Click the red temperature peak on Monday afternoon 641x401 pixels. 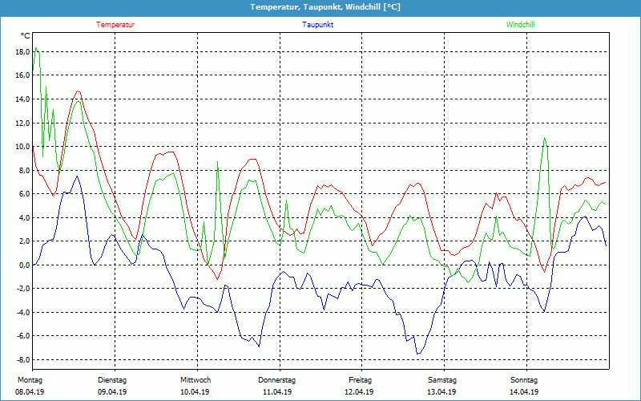(79, 91)
